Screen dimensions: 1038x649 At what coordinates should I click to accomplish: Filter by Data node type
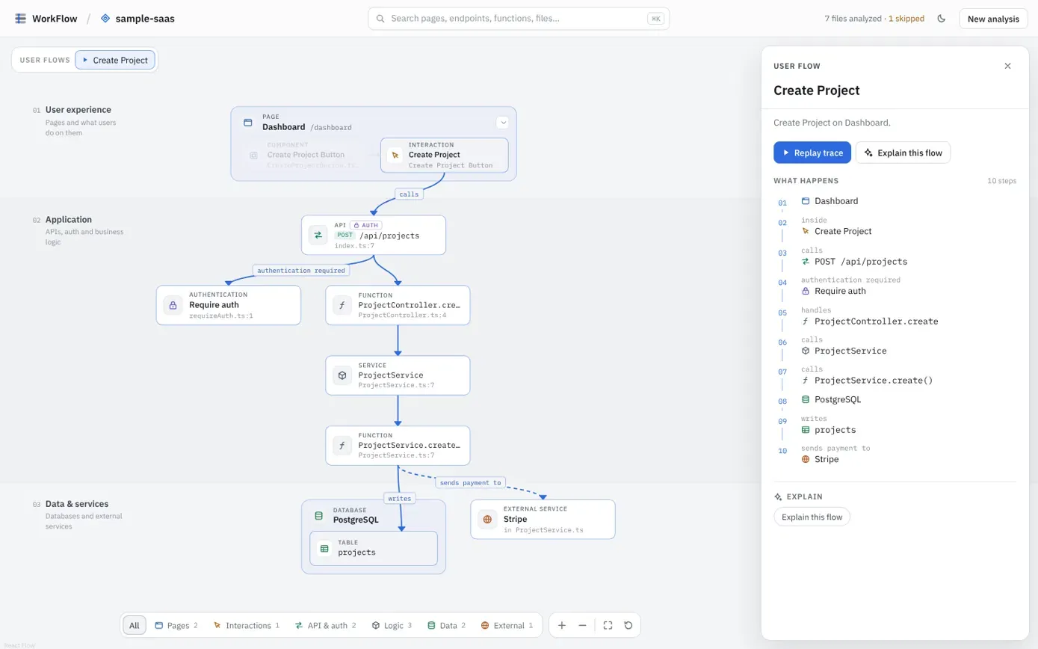(446, 625)
